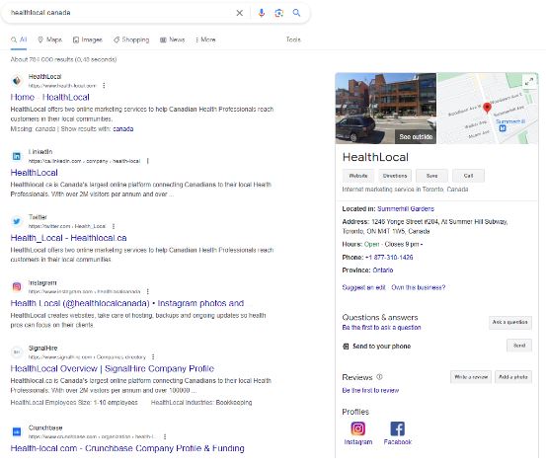Open three-dot menu for Twitter result

coord(114,226)
